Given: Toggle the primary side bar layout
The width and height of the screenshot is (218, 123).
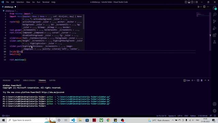Looking at the screenshot, I should point(186,2).
